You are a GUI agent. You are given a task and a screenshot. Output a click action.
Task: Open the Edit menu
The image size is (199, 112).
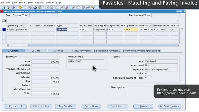8,3
